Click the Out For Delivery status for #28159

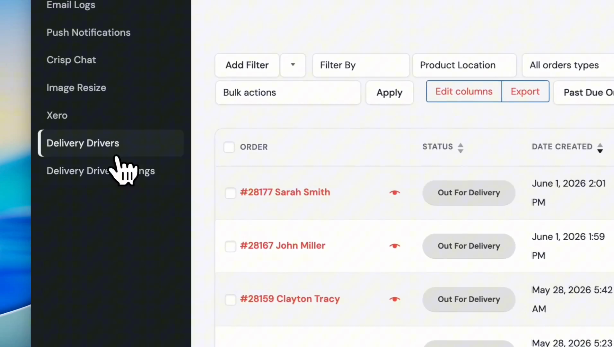click(469, 299)
